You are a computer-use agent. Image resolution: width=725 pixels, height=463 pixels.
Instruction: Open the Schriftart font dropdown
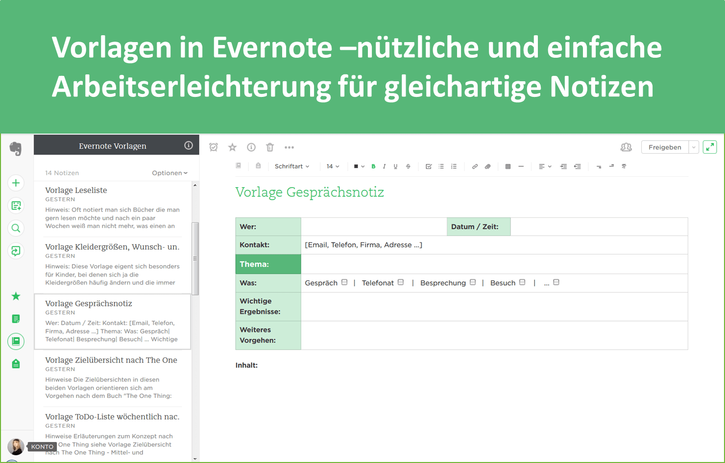pyautogui.click(x=292, y=166)
